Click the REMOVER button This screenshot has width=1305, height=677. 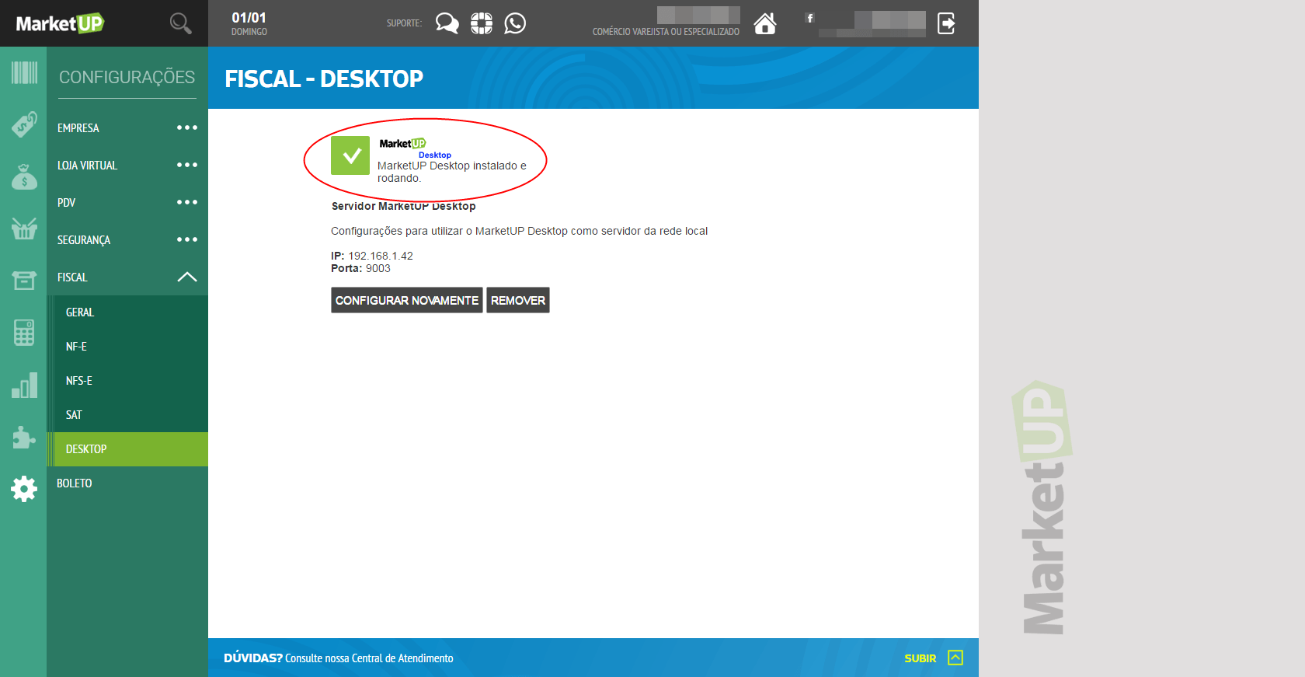(x=518, y=300)
